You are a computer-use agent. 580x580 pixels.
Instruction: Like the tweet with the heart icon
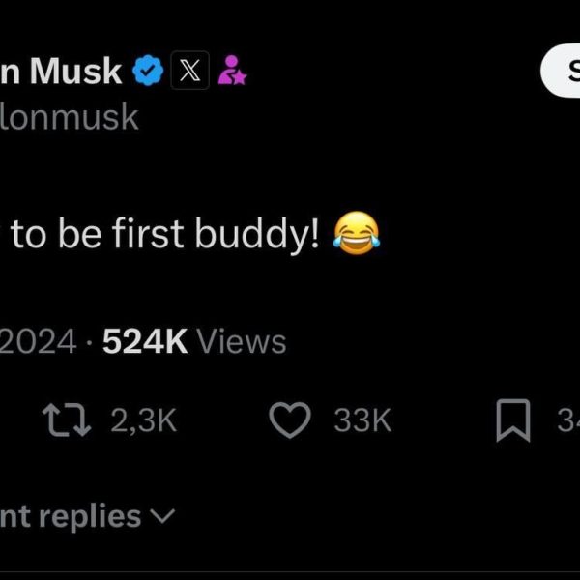click(290, 420)
